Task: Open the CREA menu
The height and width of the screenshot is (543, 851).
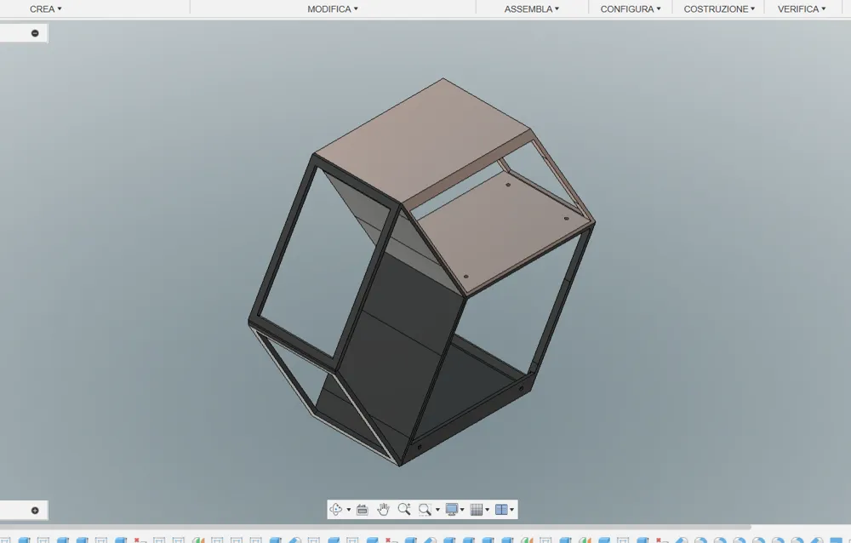Action: point(46,9)
